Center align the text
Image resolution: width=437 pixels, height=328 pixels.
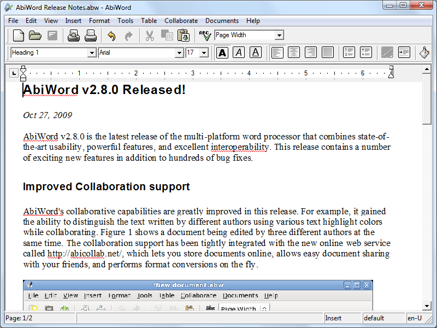tap(294, 52)
